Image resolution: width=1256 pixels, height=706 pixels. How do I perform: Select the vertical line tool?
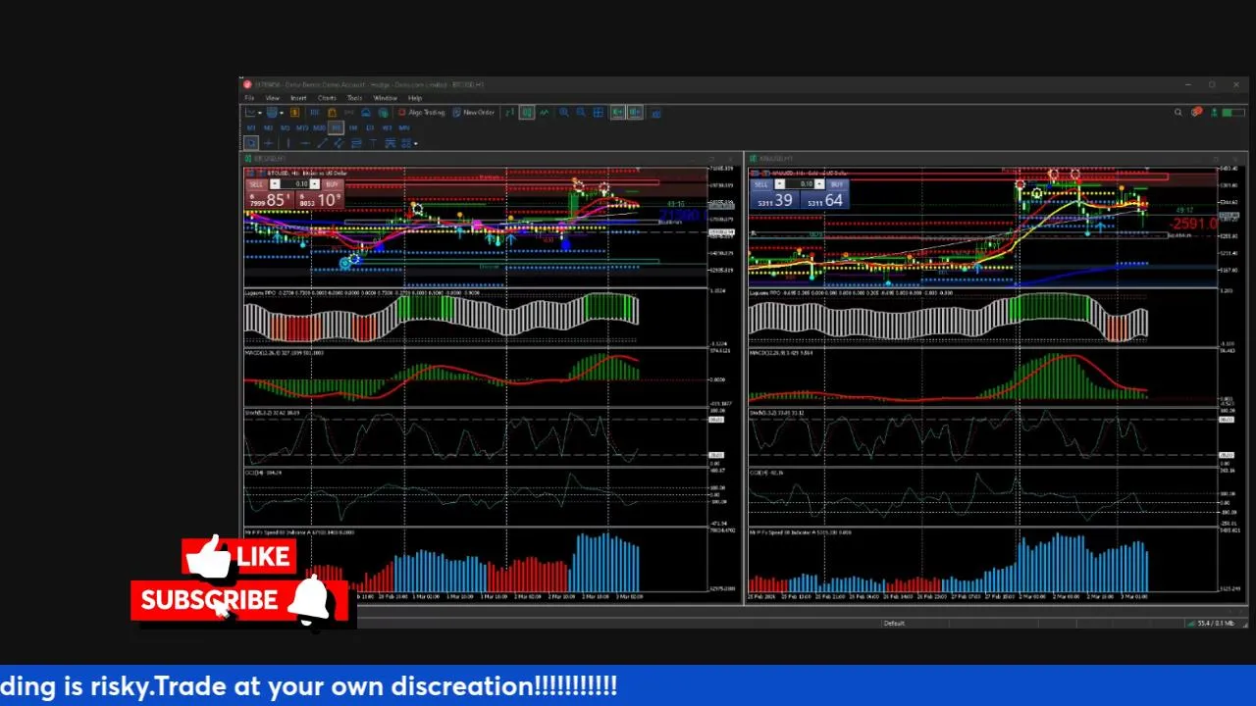288,143
